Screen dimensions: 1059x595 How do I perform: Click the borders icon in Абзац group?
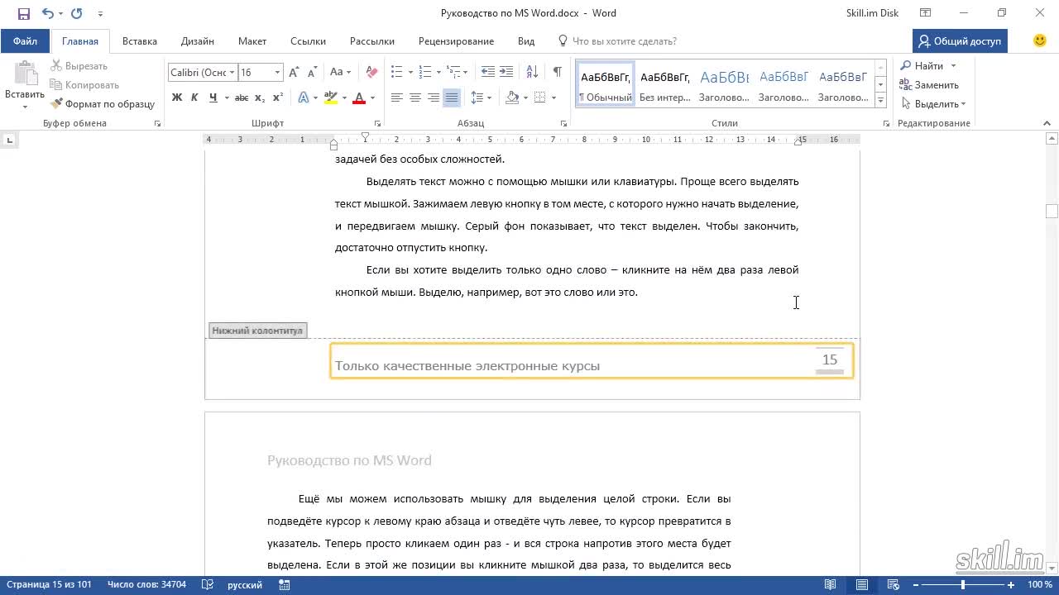[540, 98]
